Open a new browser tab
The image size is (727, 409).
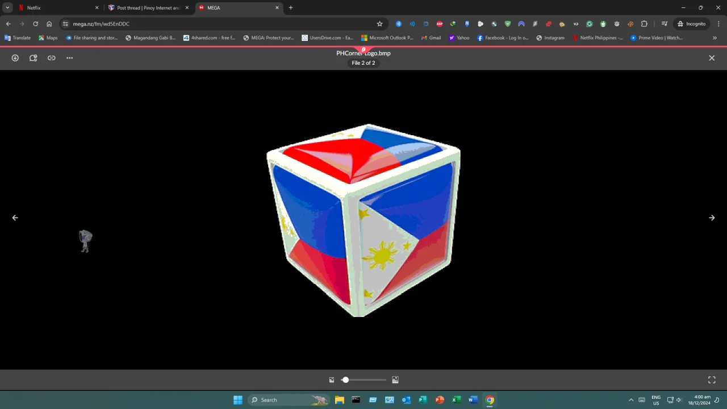point(291,8)
